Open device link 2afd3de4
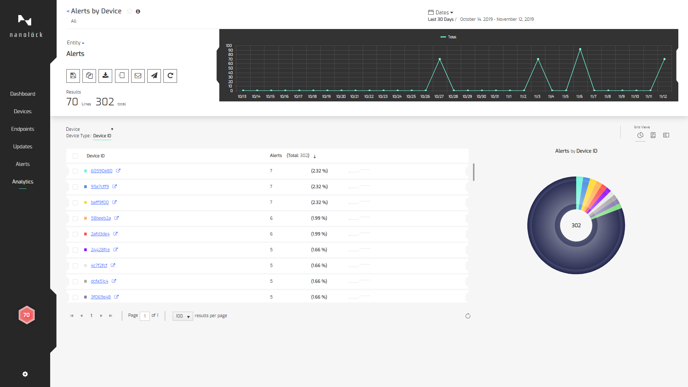The width and height of the screenshot is (688, 387). [x=100, y=234]
